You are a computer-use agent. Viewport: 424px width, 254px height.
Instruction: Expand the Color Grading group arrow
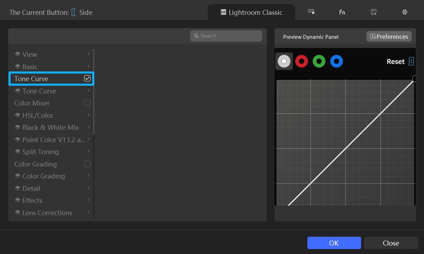(x=88, y=176)
